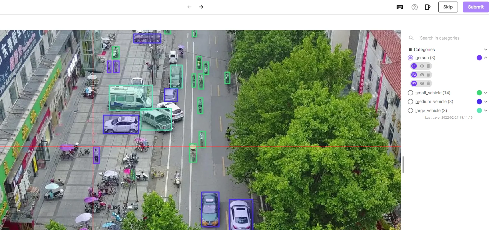This screenshot has width=489, height=230.
Task: Collapse the person annotation list
Action: pyautogui.click(x=486, y=58)
